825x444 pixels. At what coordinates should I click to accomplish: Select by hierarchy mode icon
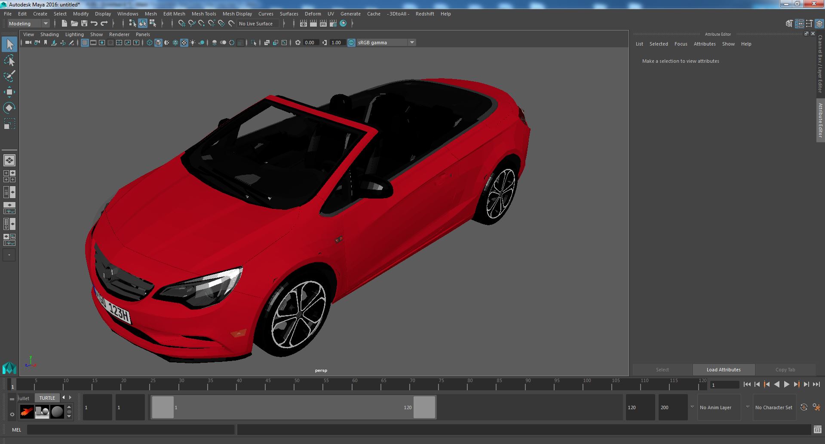tap(132, 24)
